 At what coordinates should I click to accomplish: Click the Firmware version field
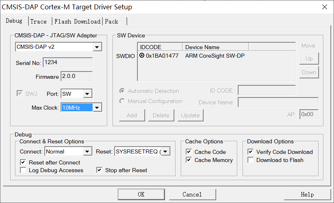click(77, 76)
